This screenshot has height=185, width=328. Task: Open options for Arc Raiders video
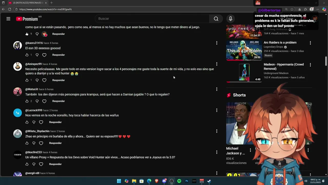[310, 43]
